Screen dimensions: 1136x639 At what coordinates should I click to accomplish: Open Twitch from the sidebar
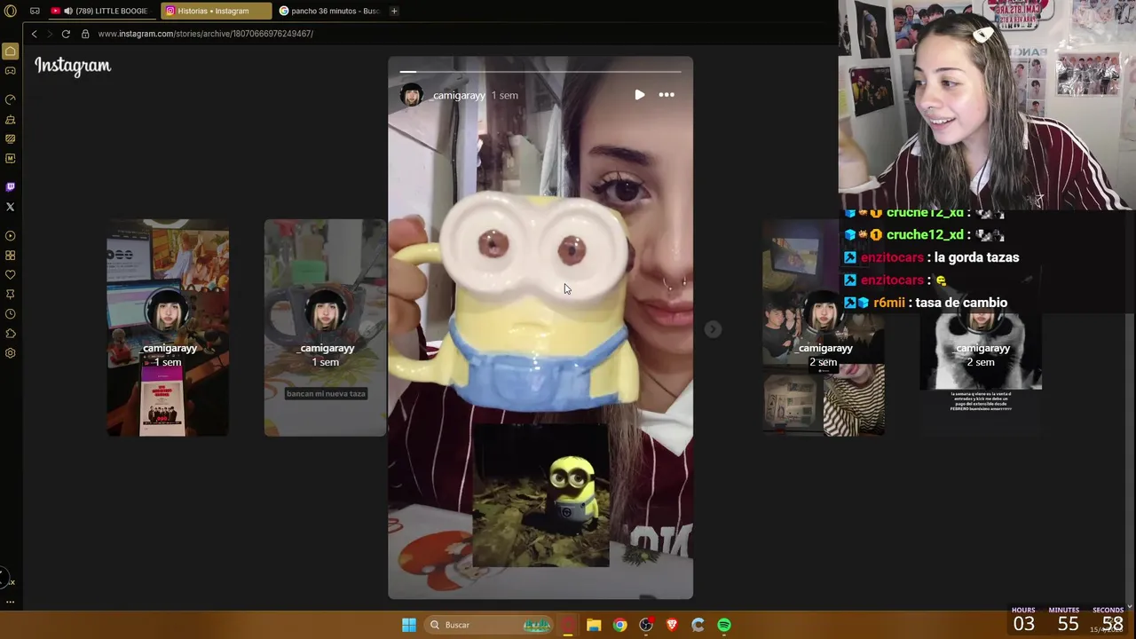point(11,187)
